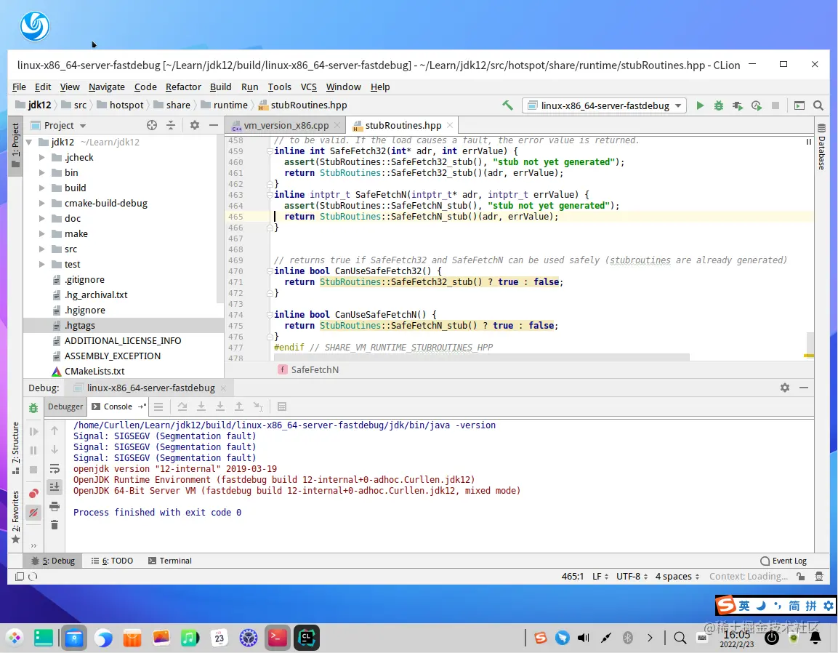Open the File menu
Image resolution: width=838 pixels, height=653 pixels.
point(19,87)
